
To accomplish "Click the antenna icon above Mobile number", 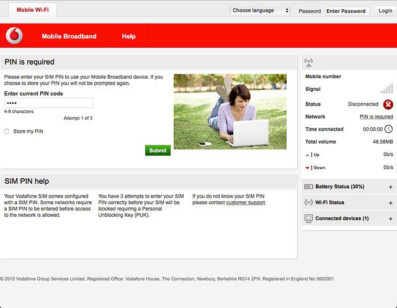I will click(x=309, y=63).
